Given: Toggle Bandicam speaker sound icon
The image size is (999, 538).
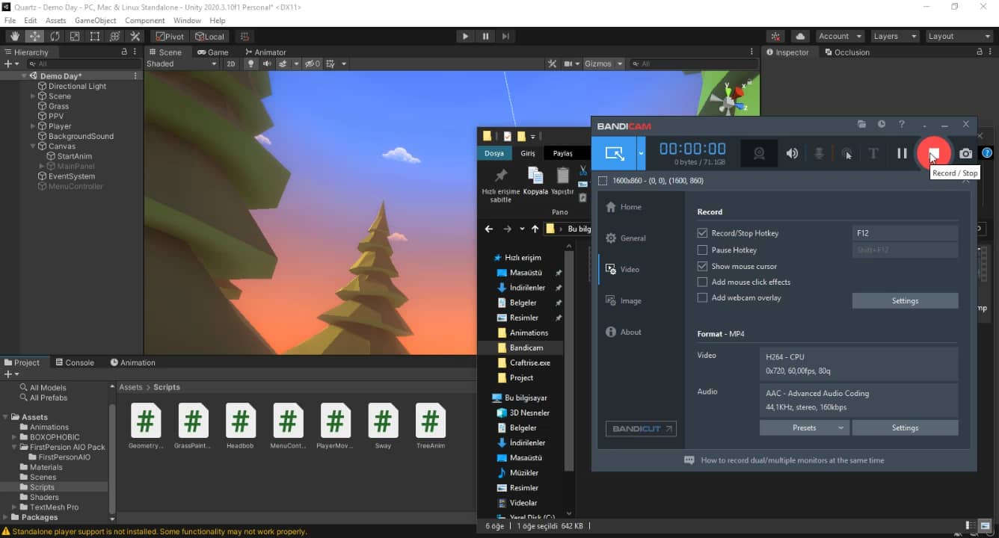Looking at the screenshot, I should 792,153.
